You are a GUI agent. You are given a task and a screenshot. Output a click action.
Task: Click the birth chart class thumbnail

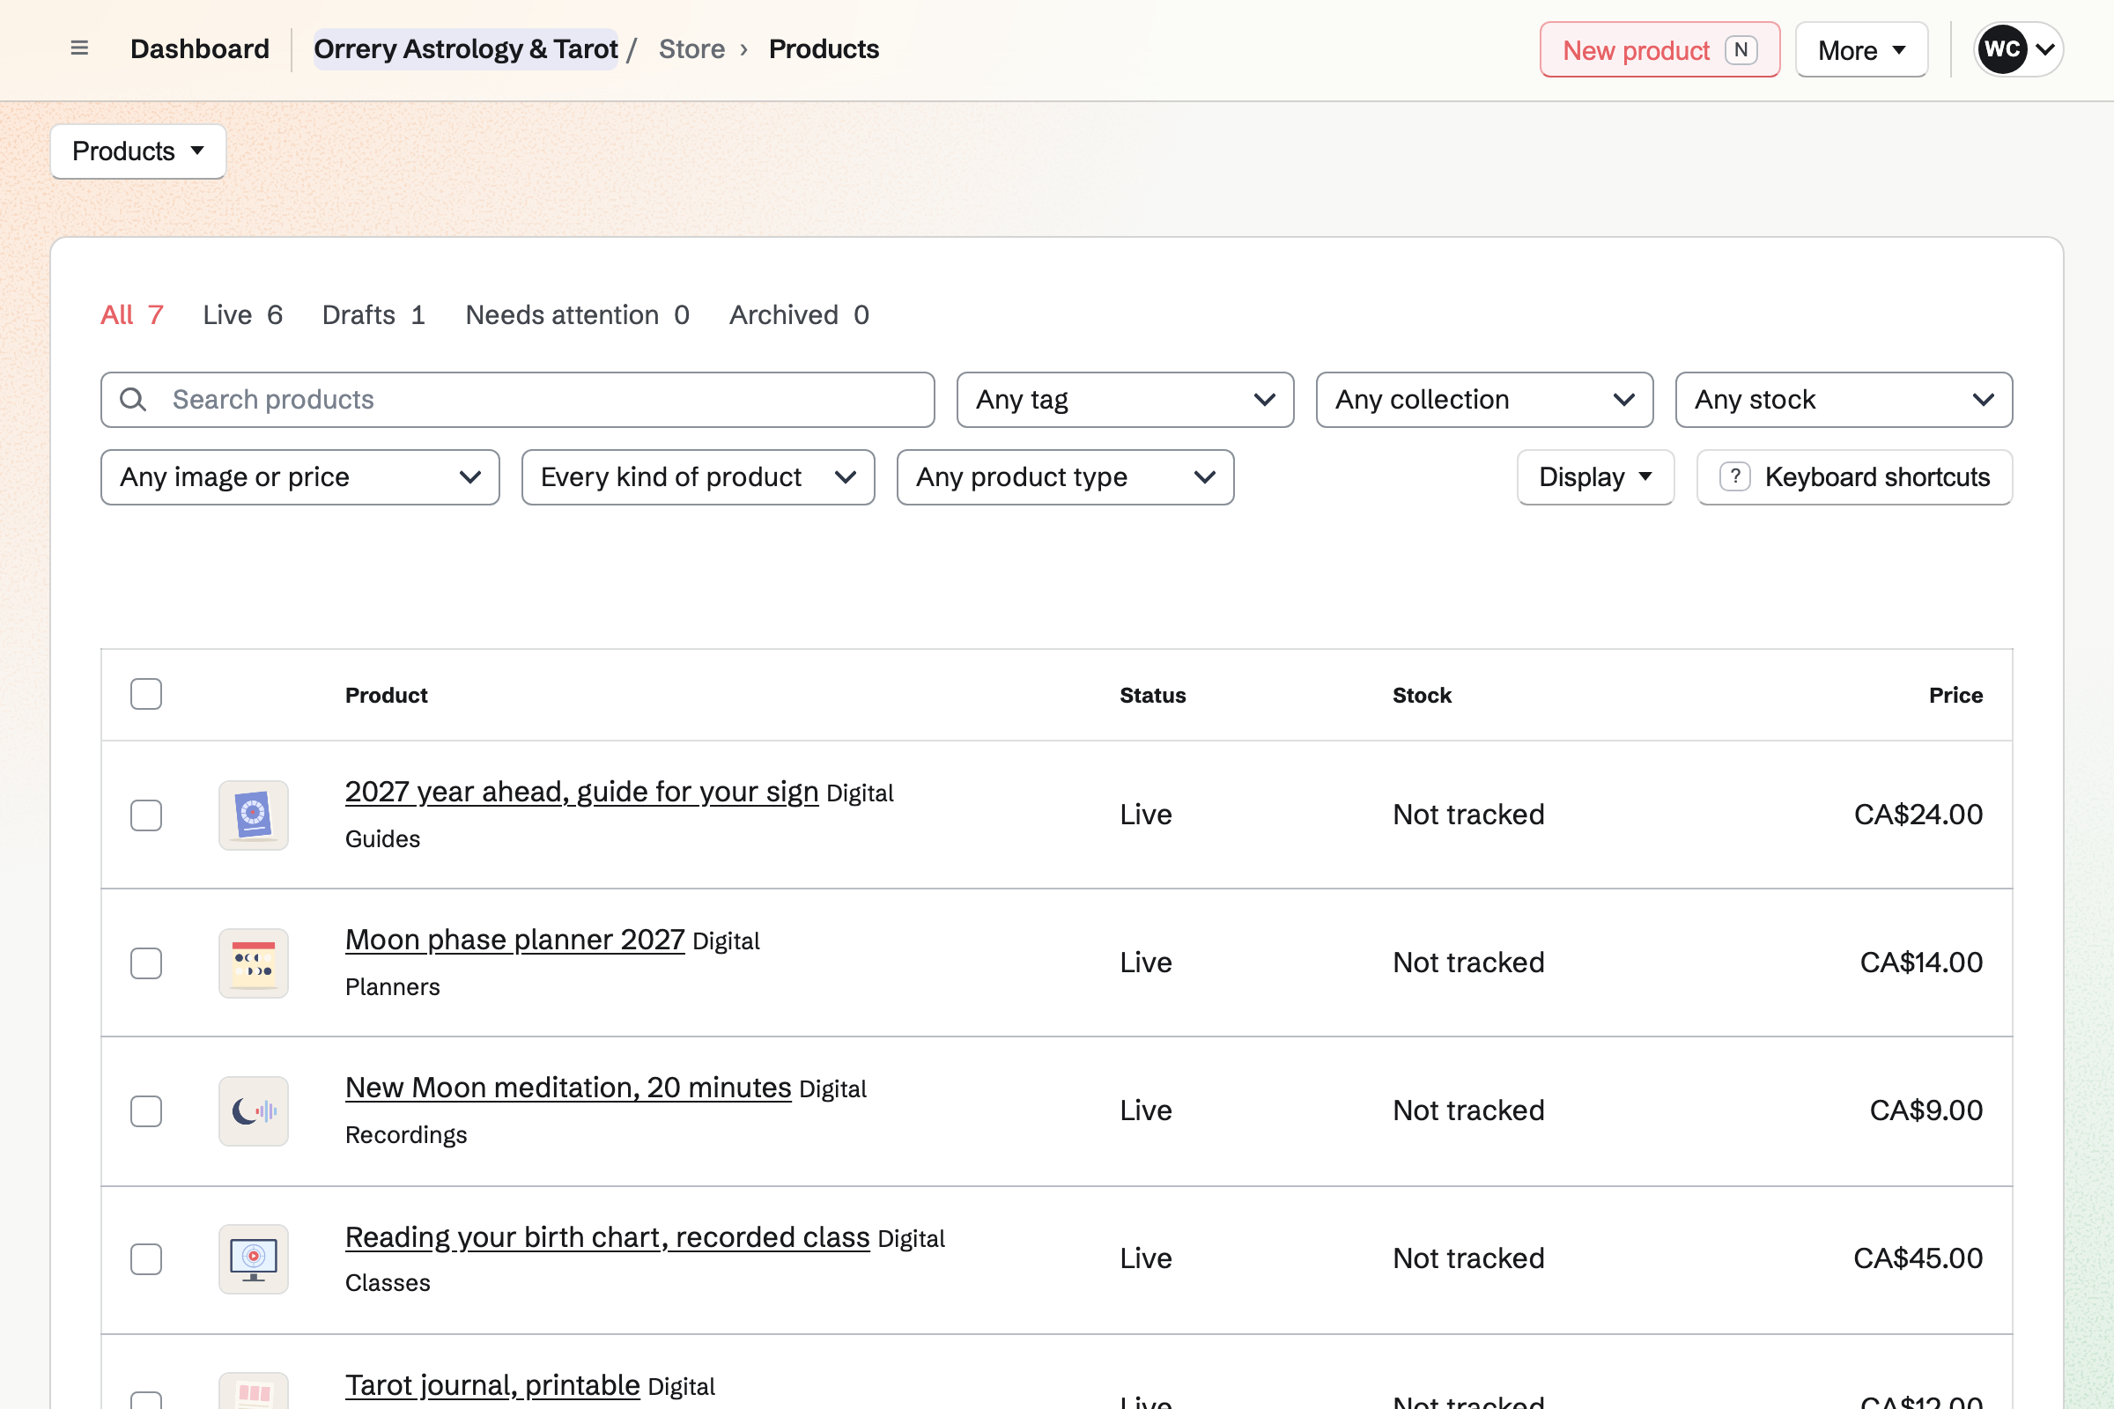point(254,1259)
